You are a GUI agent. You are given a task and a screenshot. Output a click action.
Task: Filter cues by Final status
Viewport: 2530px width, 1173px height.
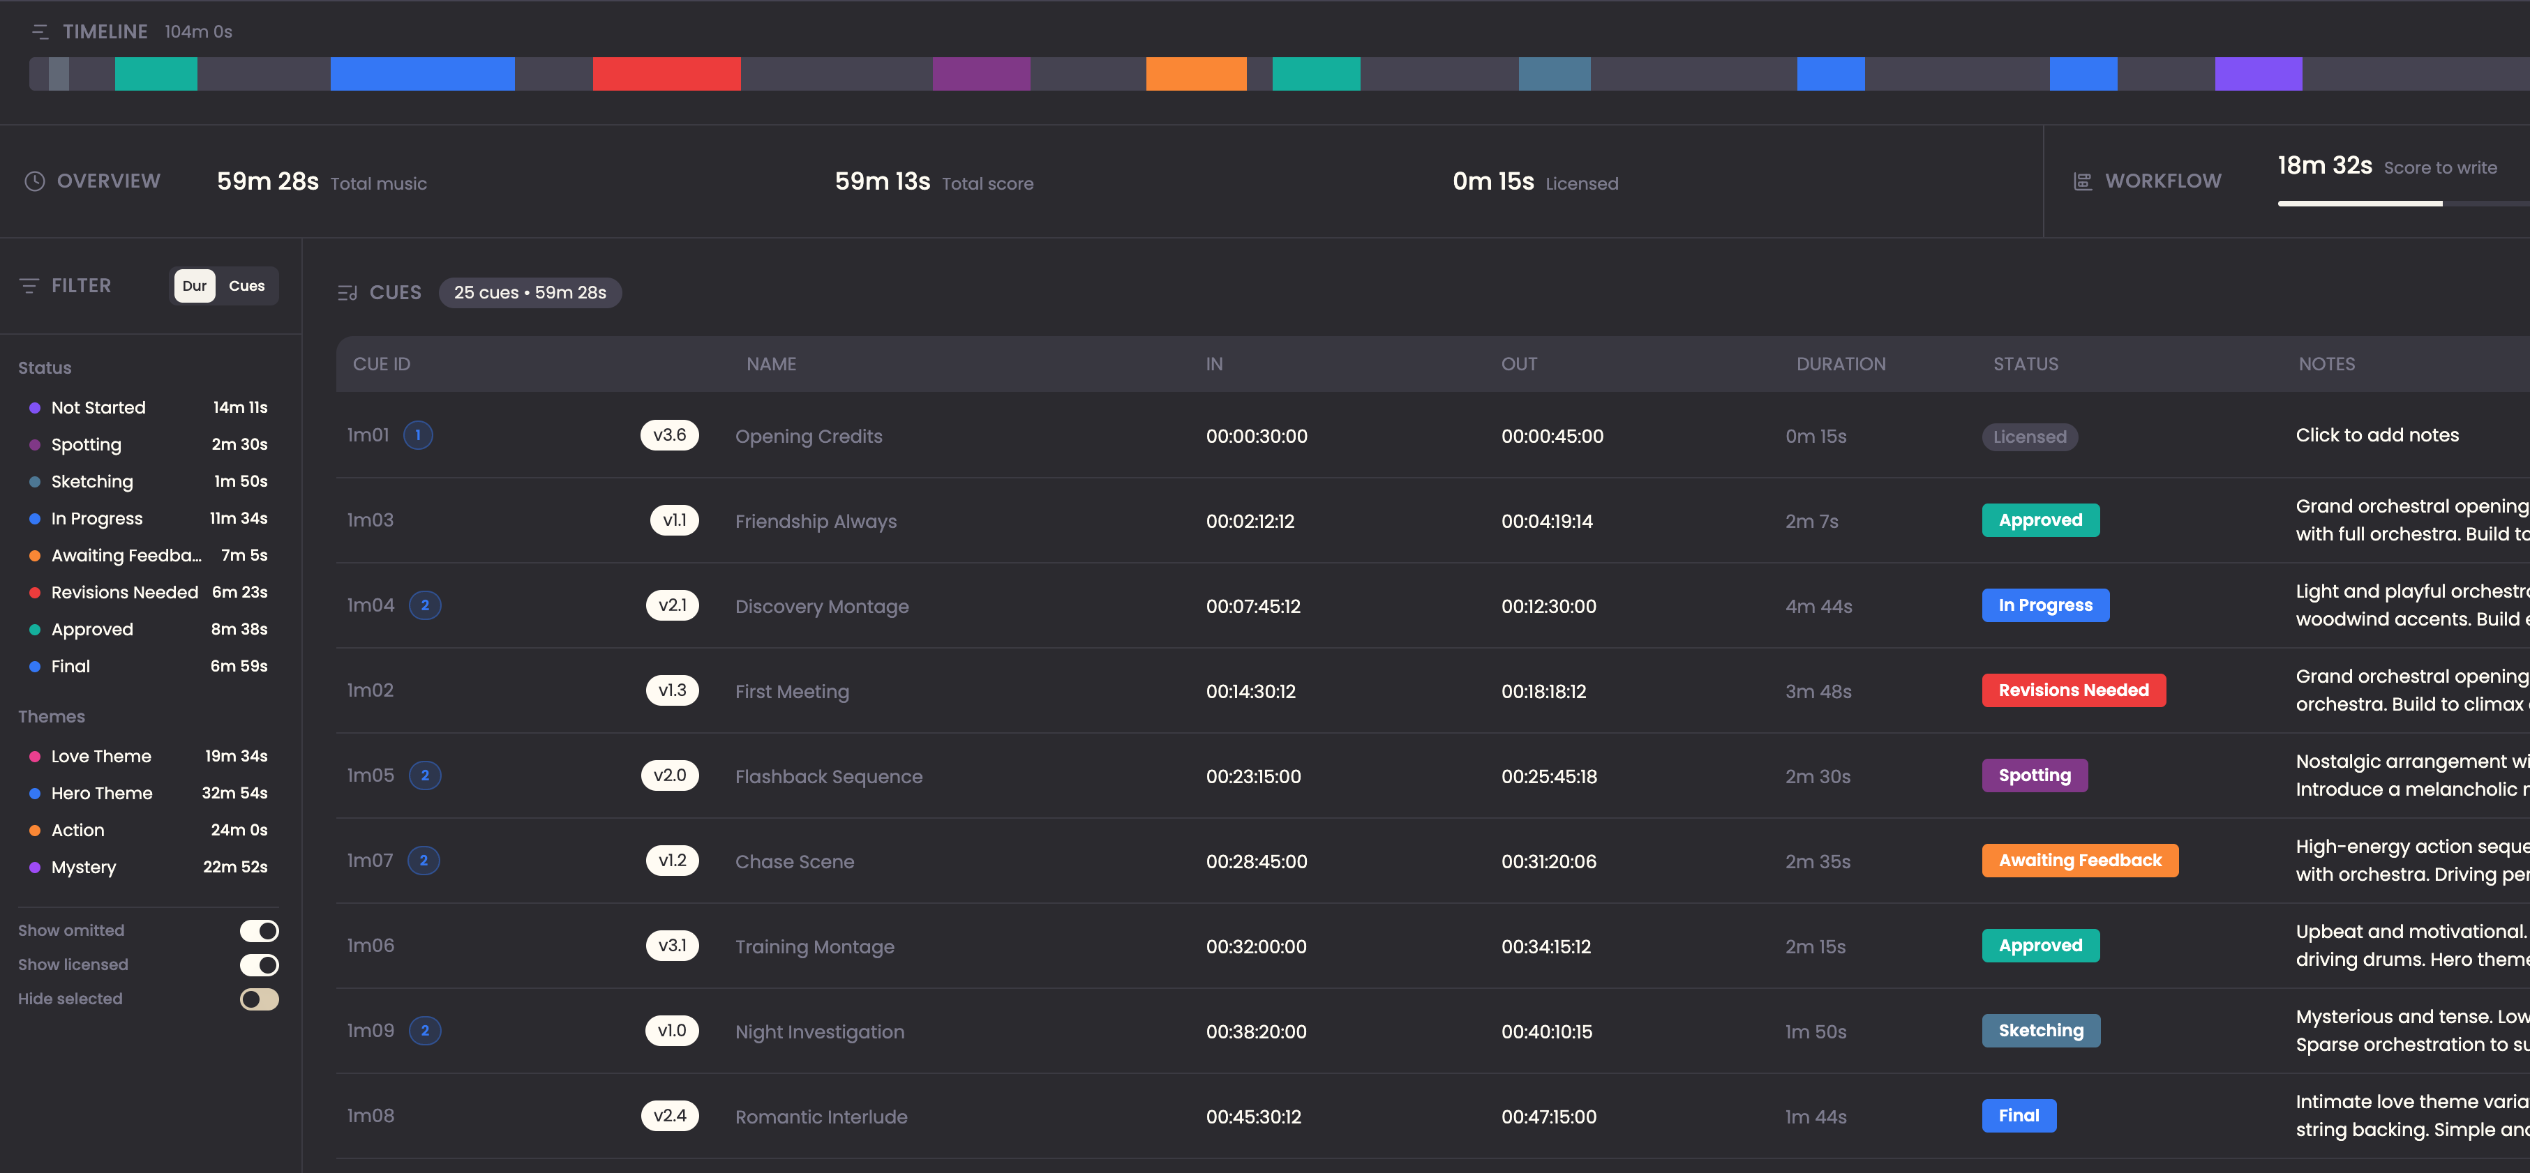[x=149, y=665]
